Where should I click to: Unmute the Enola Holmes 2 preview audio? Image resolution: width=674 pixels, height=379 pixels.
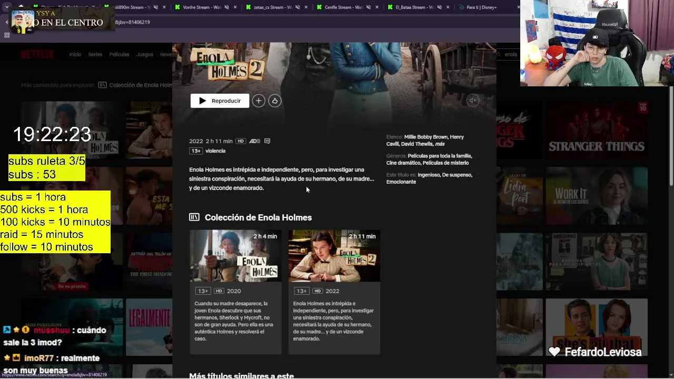click(473, 101)
